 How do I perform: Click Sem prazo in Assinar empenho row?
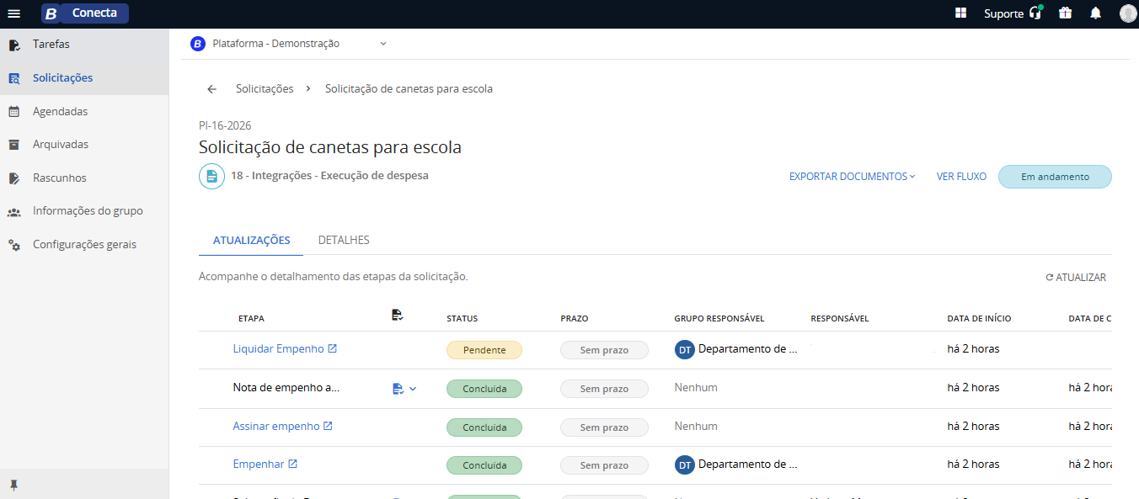604,427
